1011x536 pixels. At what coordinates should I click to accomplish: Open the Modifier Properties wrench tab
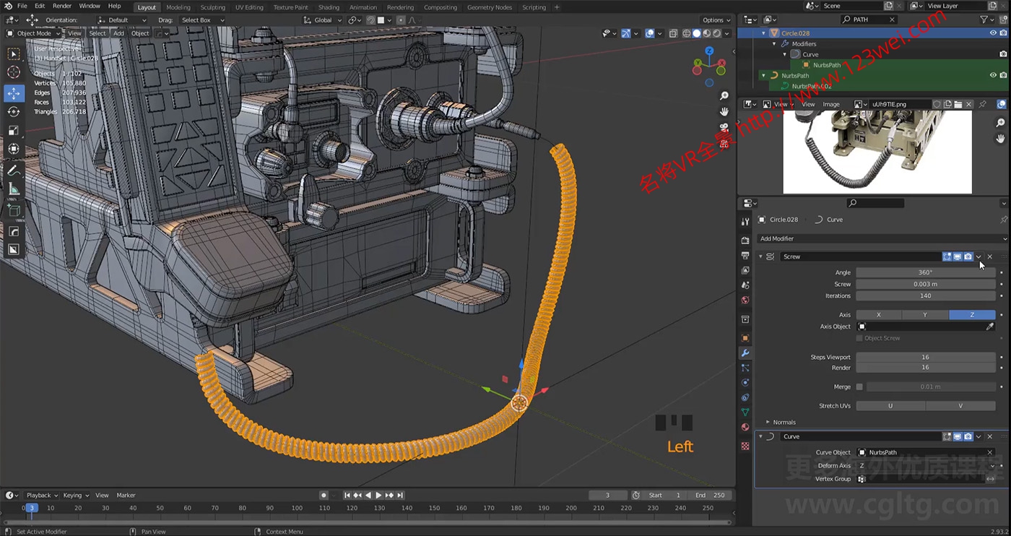tap(745, 353)
